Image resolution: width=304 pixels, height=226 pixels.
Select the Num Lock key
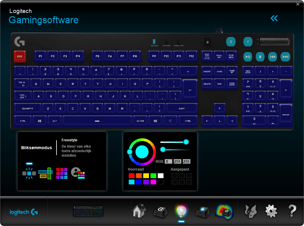(x=248, y=72)
